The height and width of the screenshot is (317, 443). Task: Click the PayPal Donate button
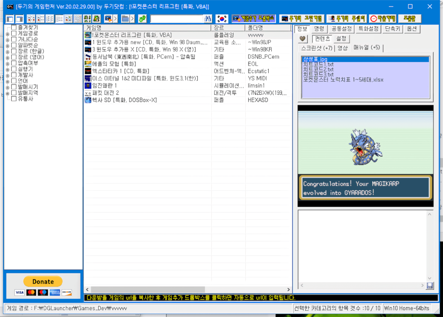click(x=43, y=282)
